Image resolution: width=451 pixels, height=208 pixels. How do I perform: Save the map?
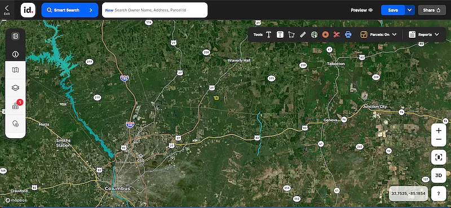click(x=392, y=10)
